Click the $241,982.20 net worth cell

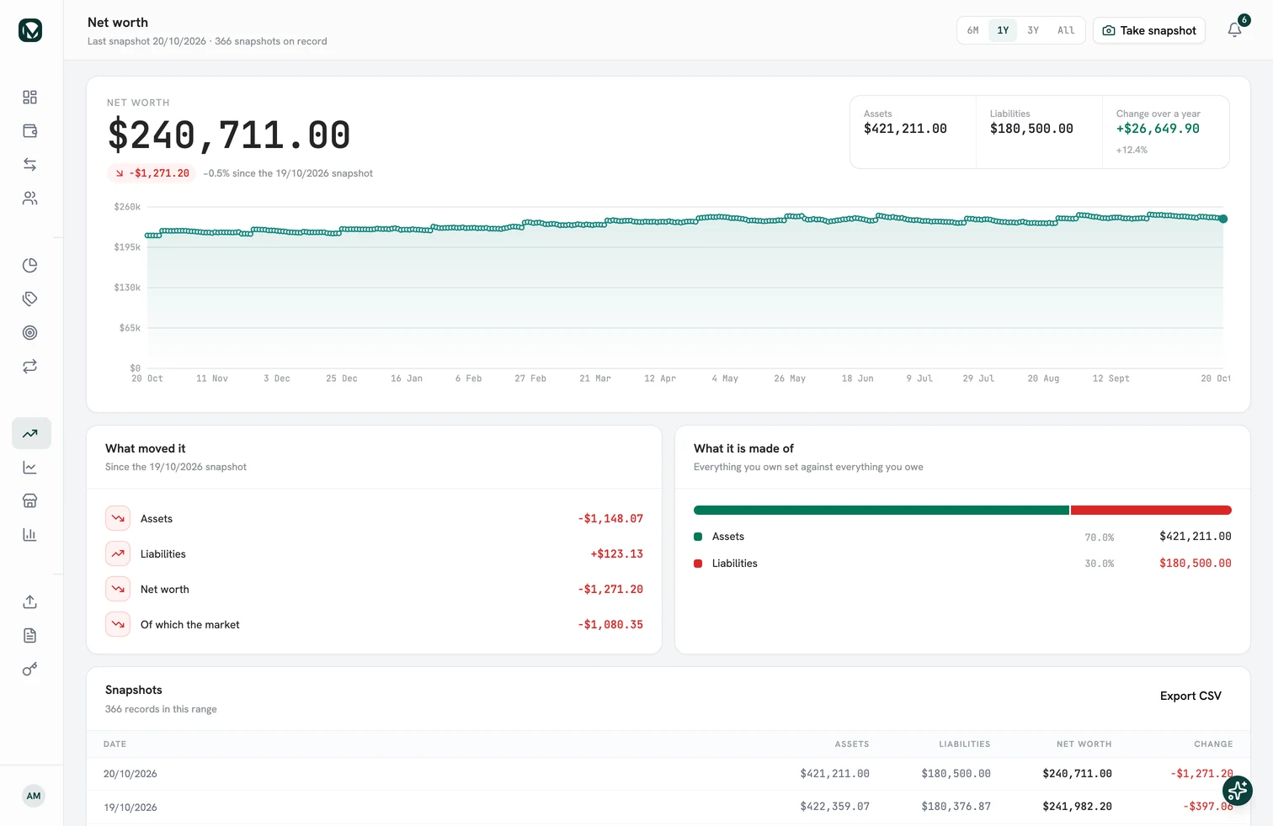tap(1077, 807)
